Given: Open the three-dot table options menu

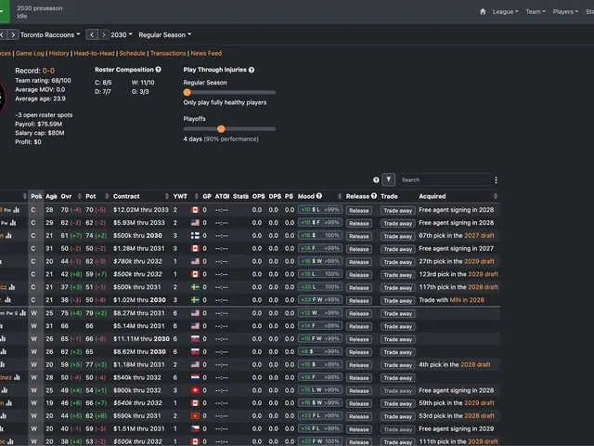Looking at the screenshot, I should pyautogui.click(x=496, y=179).
